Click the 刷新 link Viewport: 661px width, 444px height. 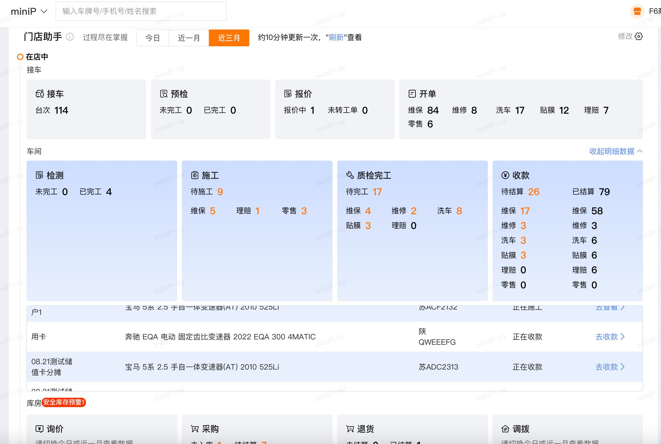336,37
